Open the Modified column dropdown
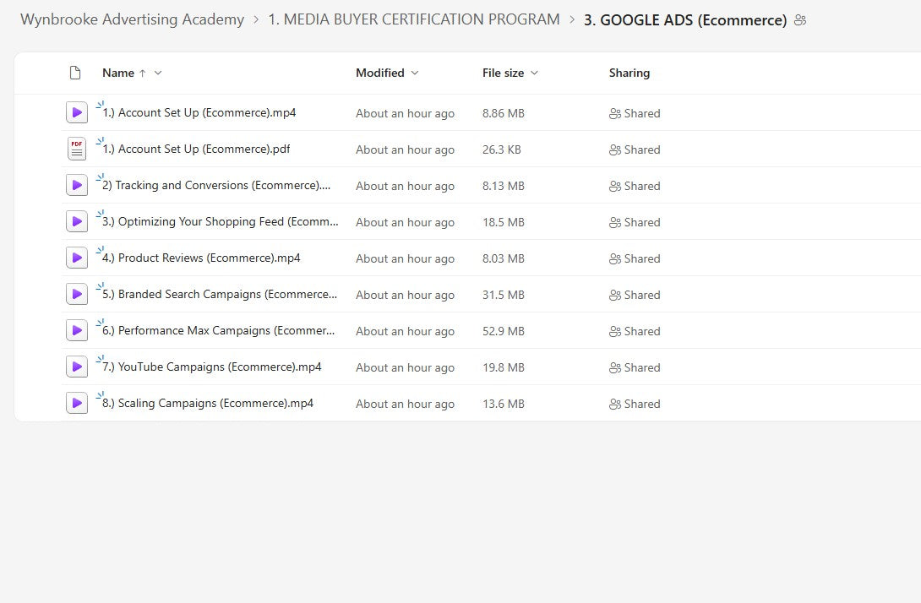The width and height of the screenshot is (921, 603). coord(415,73)
